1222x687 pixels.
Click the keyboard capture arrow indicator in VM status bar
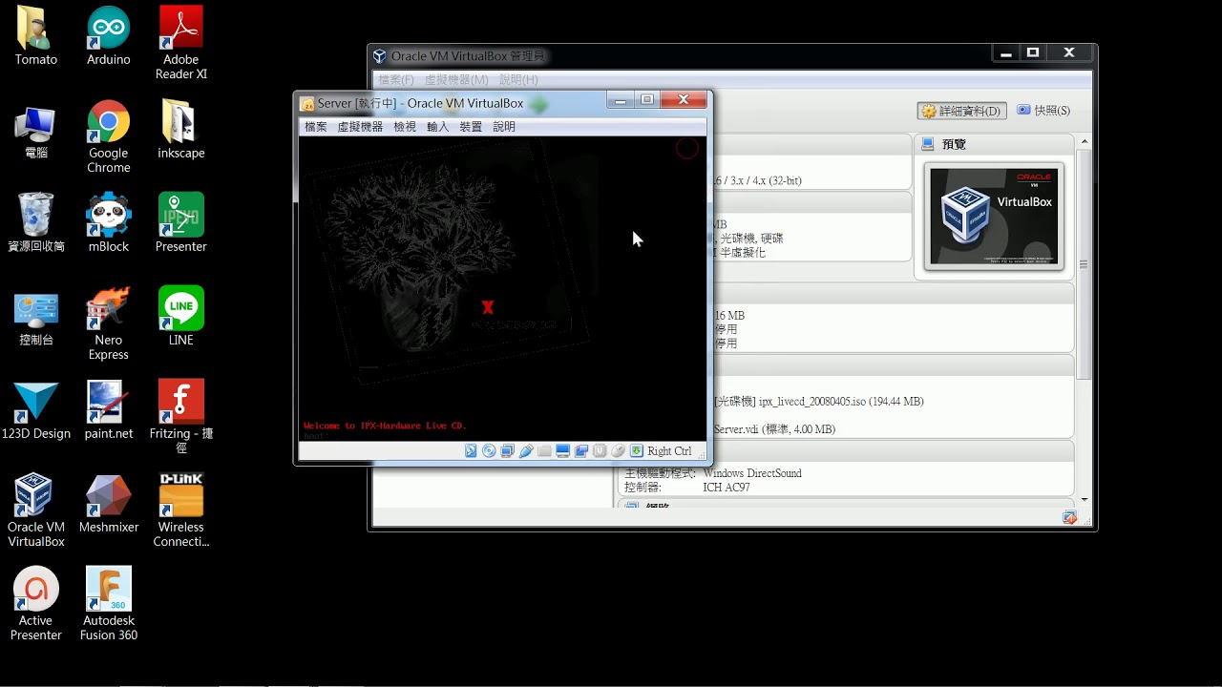pyautogui.click(x=637, y=450)
